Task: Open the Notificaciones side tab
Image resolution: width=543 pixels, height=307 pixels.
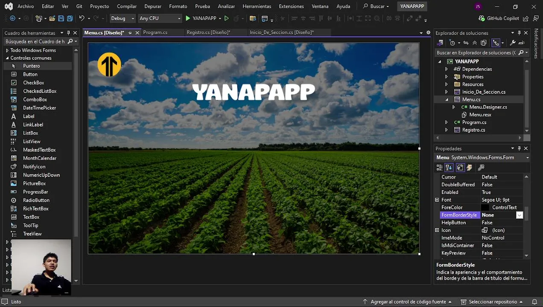Action: tap(536, 43)
